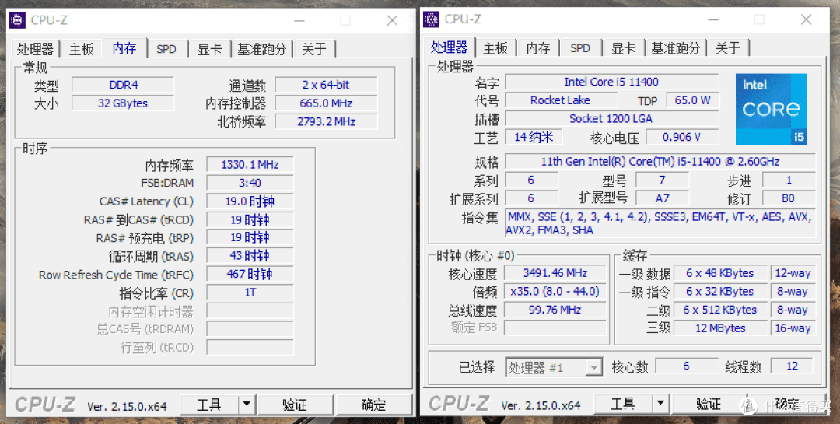840x424 pixels.
Task: Switch to 处理器 tab in left window
Action: 35,49
